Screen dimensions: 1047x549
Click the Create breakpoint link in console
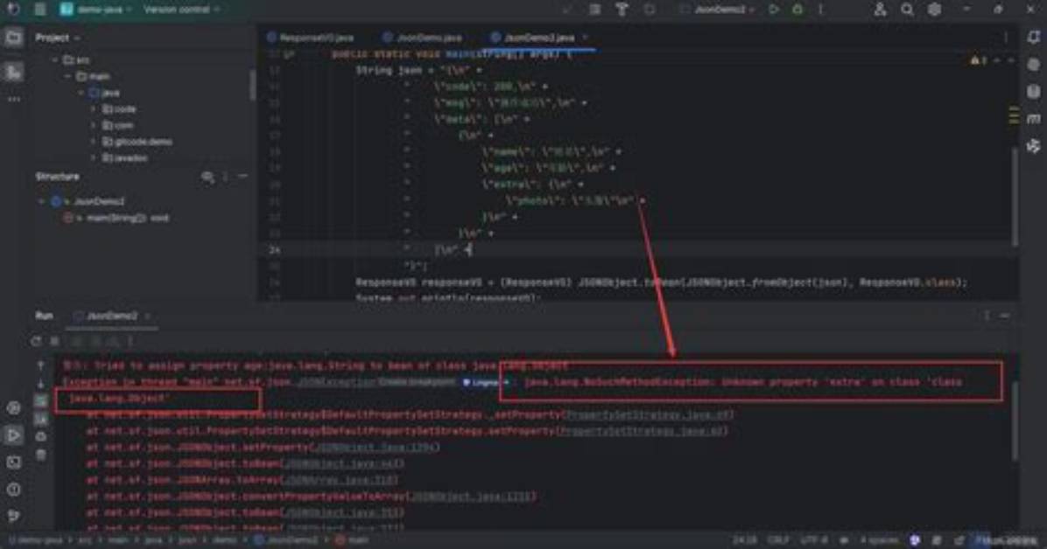[418, 382]
